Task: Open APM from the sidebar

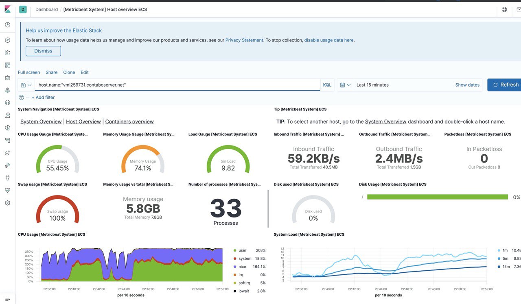Action: coord(7,140)
